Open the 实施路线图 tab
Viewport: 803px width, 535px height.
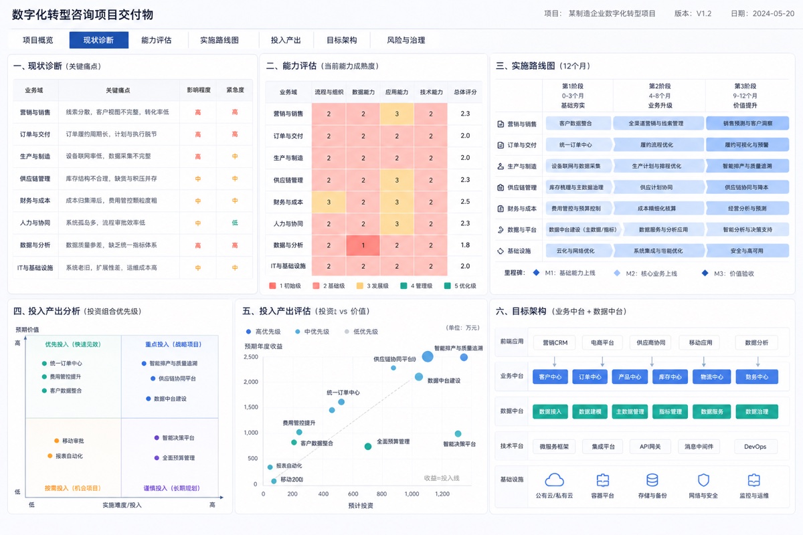click(219, 40)
